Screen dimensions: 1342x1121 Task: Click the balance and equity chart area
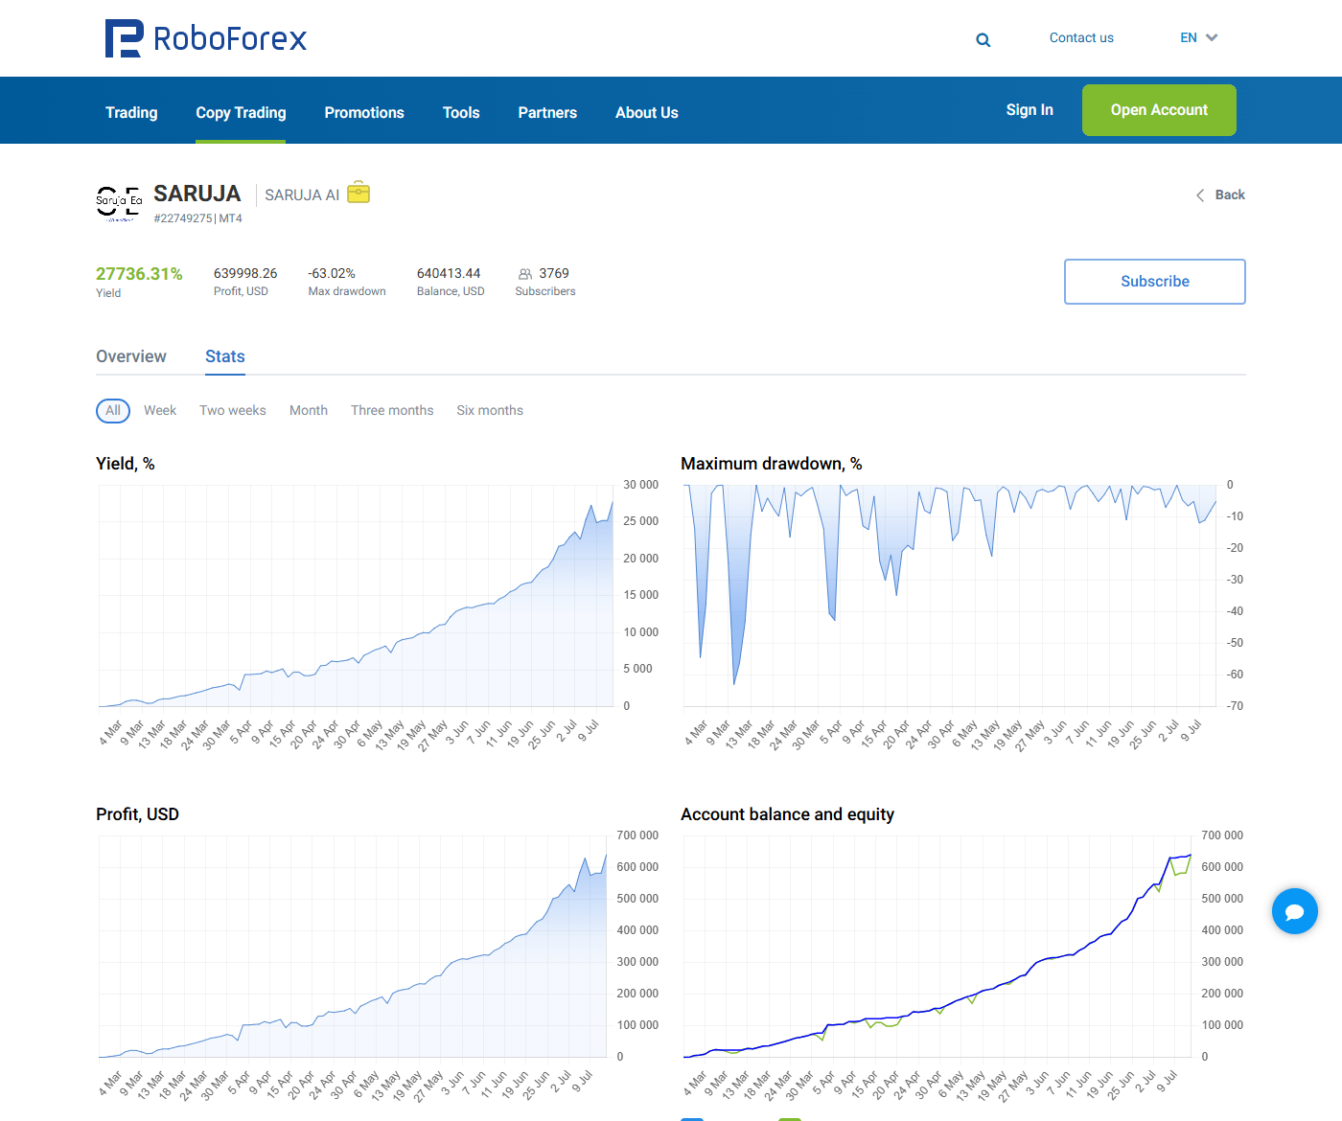pos(937,947)
